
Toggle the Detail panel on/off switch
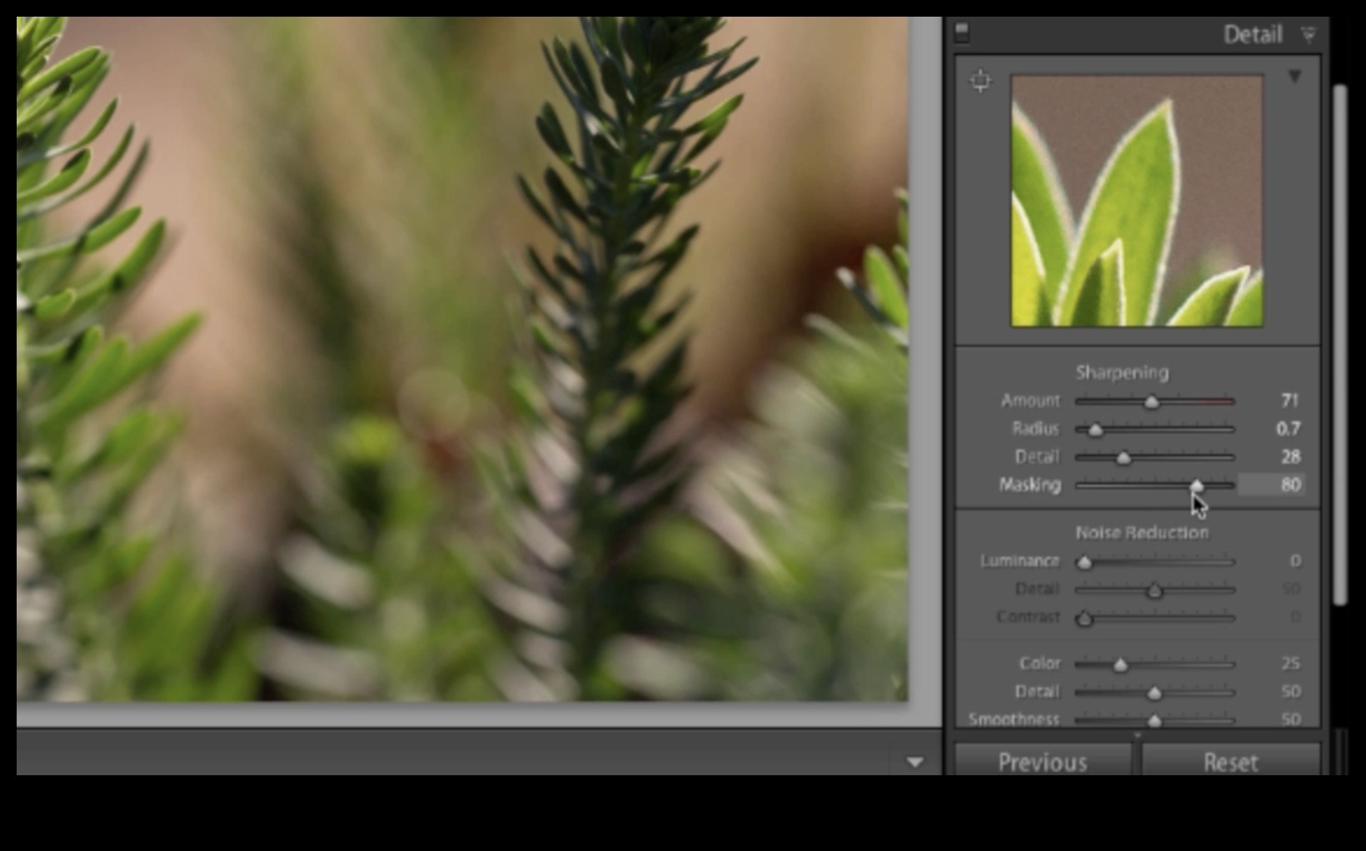(x=962, y=32)
